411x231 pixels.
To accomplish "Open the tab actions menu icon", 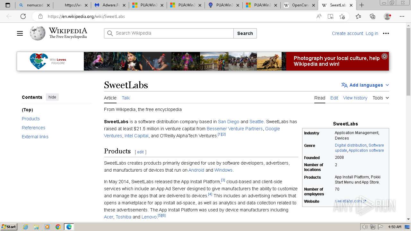I will (x=8, y=5).
